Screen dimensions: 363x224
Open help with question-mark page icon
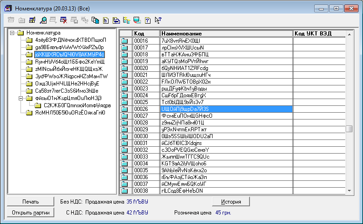coord(148,20)
